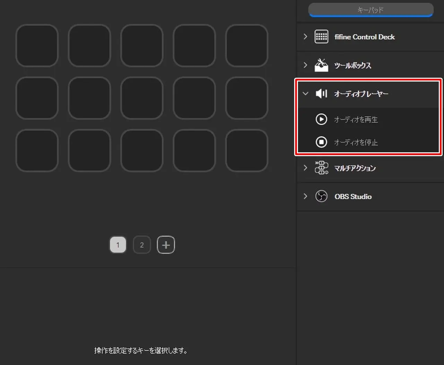Select the top-right empty key slot
Screen dimensions: 444x365
tap(247, 45)
